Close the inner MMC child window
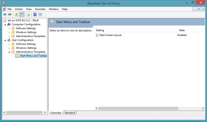 click(x=203, y=9)
